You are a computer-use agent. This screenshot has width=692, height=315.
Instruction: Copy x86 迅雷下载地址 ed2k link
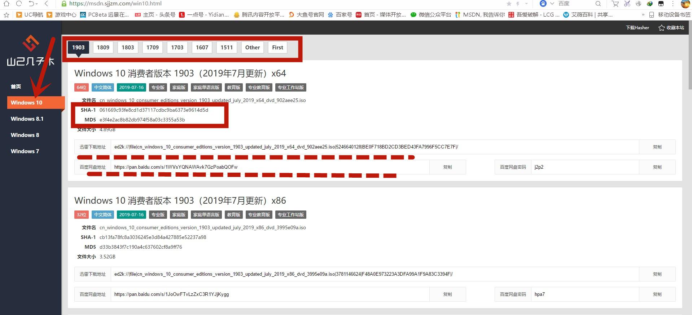tap(657, 274)
